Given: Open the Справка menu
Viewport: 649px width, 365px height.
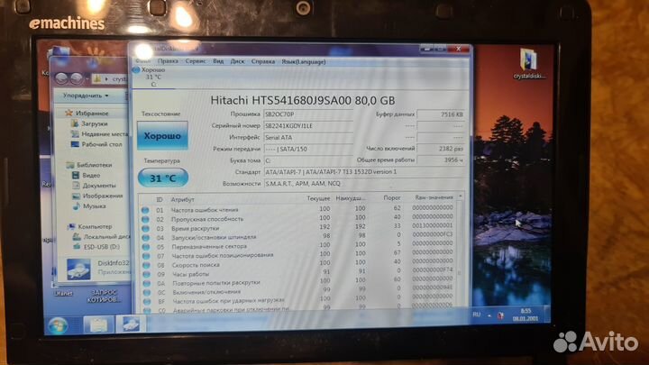Looking at the screenshot, I should pyautogui.click(x=263, y=61).
